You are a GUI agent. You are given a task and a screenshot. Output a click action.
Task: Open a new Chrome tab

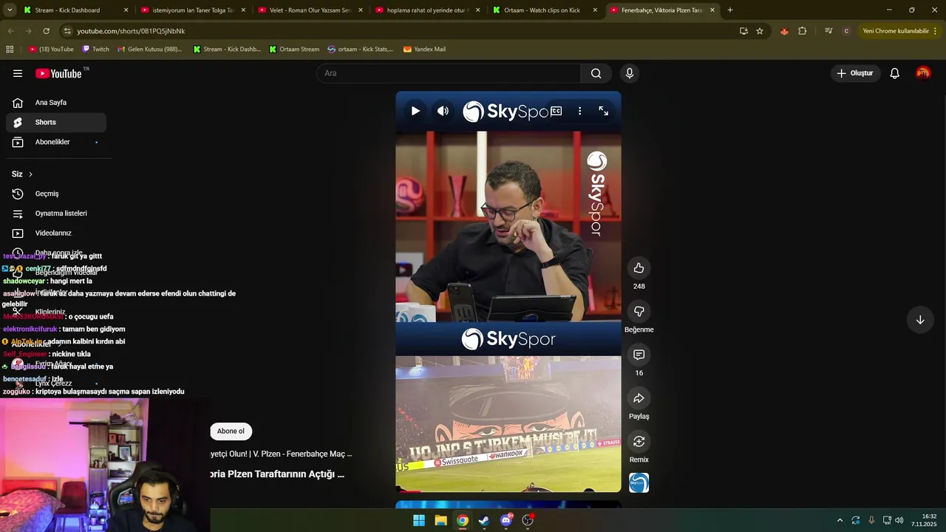point(730,10)
